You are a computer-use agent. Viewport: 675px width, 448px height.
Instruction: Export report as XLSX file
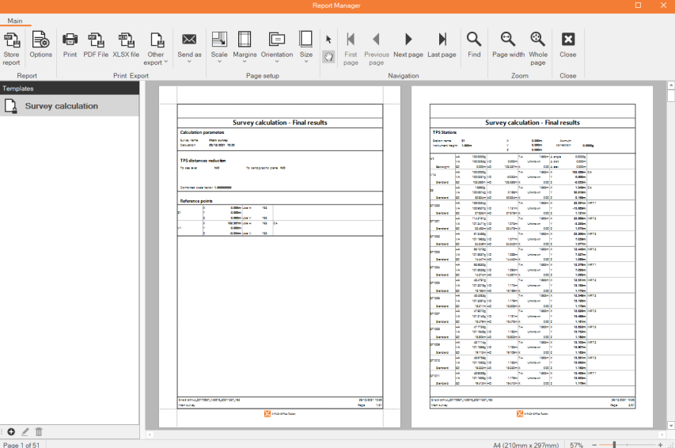[x=125, y=46]
